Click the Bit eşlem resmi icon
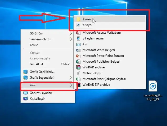This screenshot has width=167, height=126. tap(78, 38)
